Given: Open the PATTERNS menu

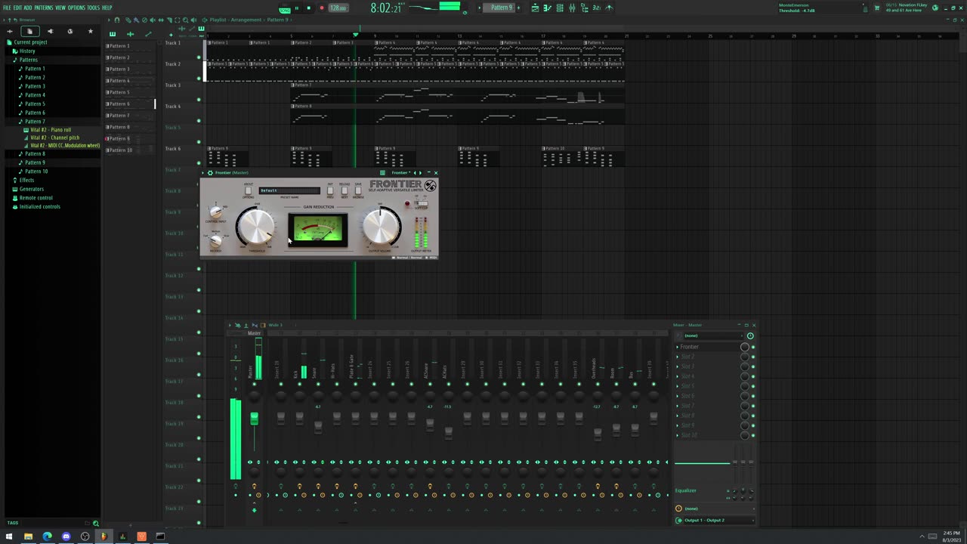Looking at the screenshot, I should pyautogui.click(x=44, y=8).
